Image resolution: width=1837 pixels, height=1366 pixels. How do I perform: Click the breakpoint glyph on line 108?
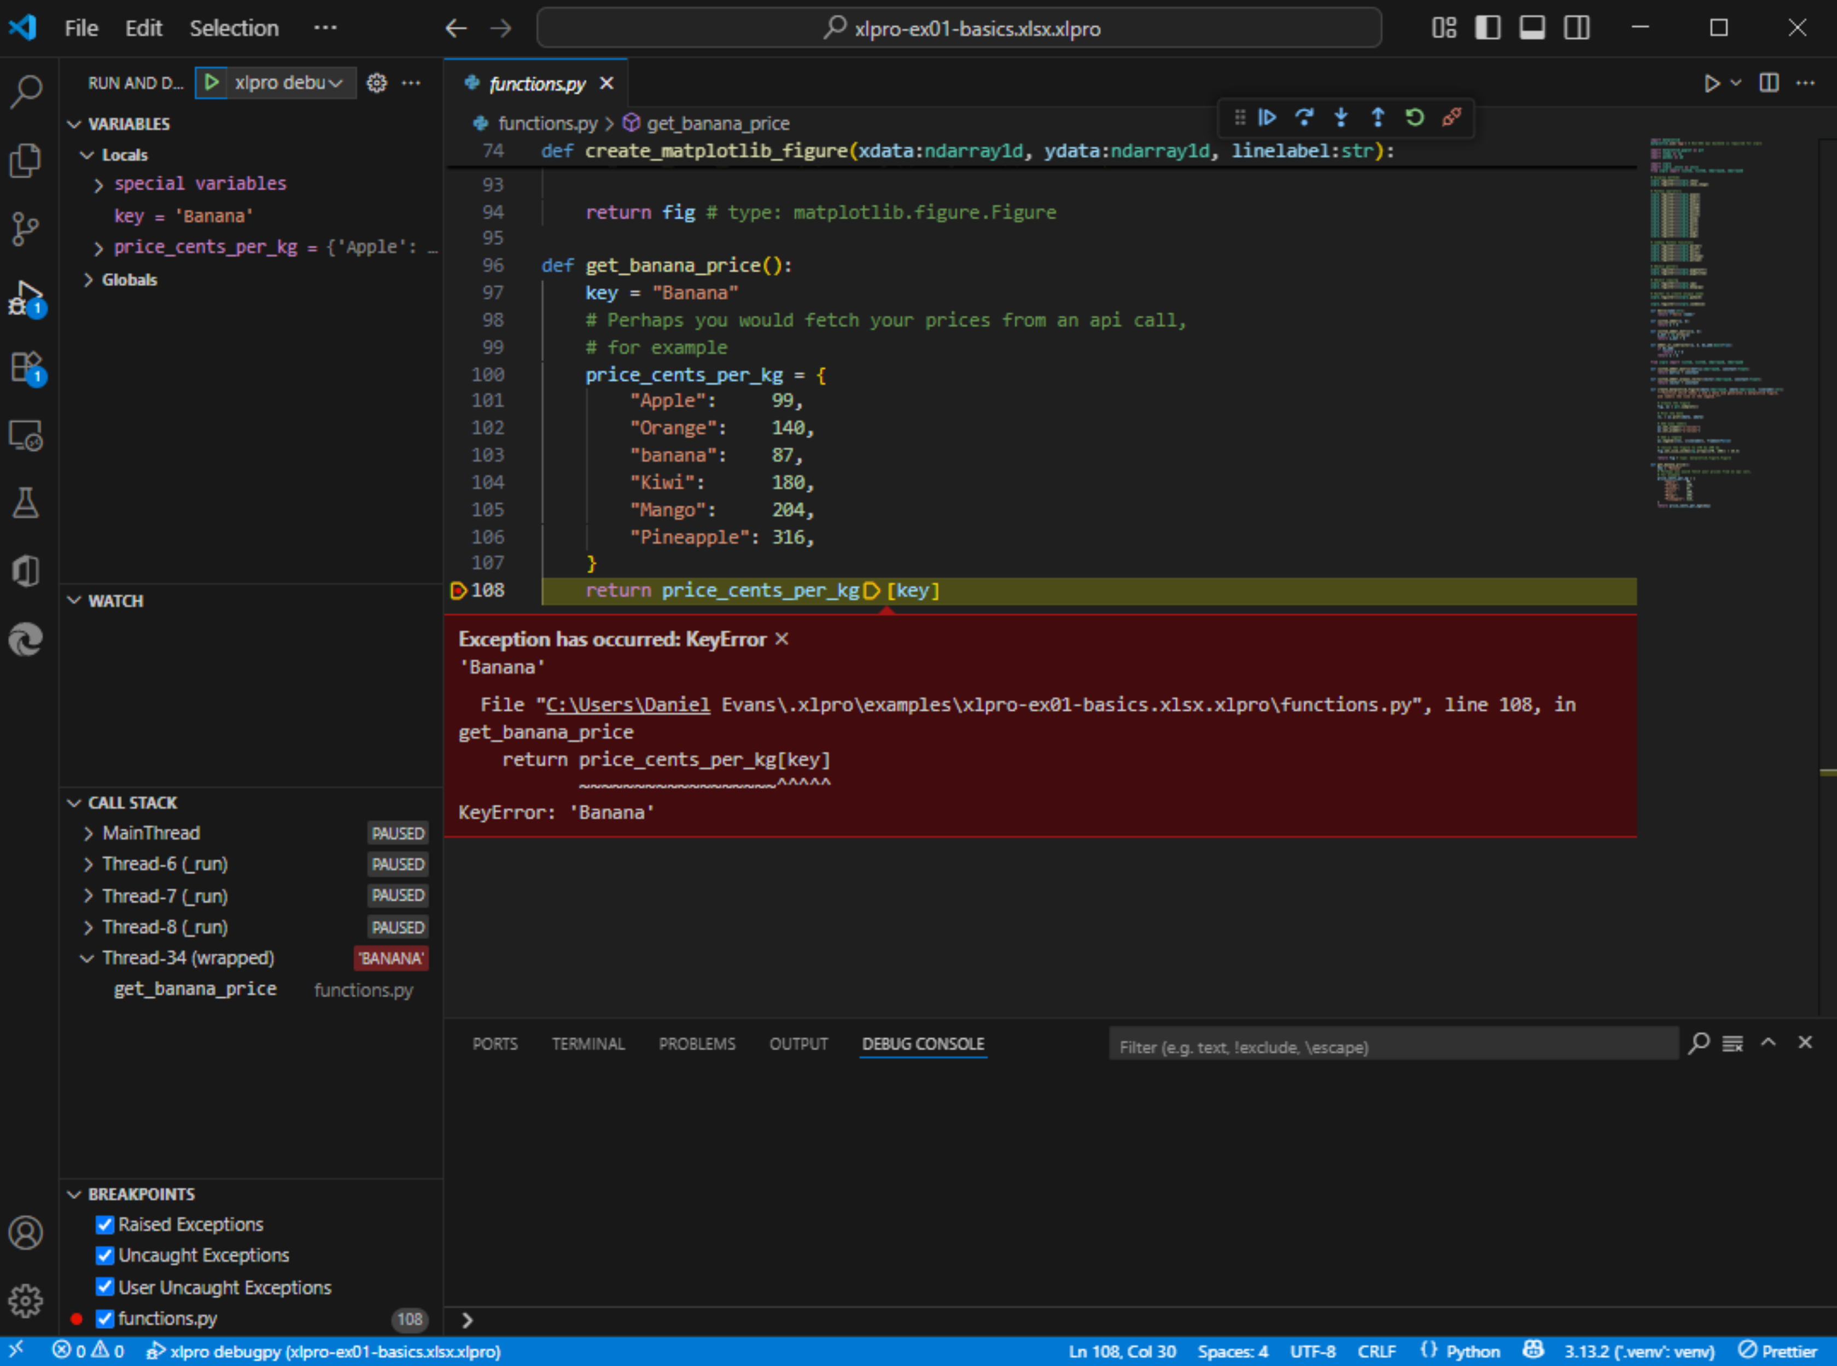[458, 591]
